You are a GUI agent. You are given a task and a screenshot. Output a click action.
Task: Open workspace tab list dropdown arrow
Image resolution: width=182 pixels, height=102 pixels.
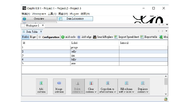[x=167, y=24]
